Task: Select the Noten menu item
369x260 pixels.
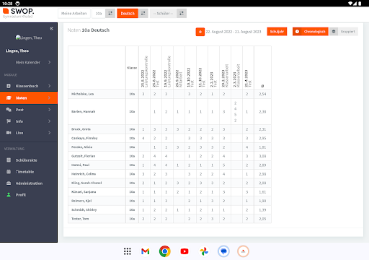Action: point(29,97)
